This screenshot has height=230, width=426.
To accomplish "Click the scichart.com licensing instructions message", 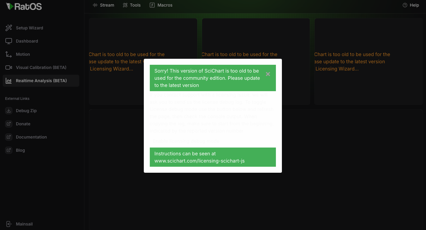I will click(x=213, y=157).
